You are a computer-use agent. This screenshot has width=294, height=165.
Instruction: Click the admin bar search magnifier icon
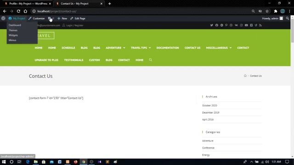click(x=287, y=18)
